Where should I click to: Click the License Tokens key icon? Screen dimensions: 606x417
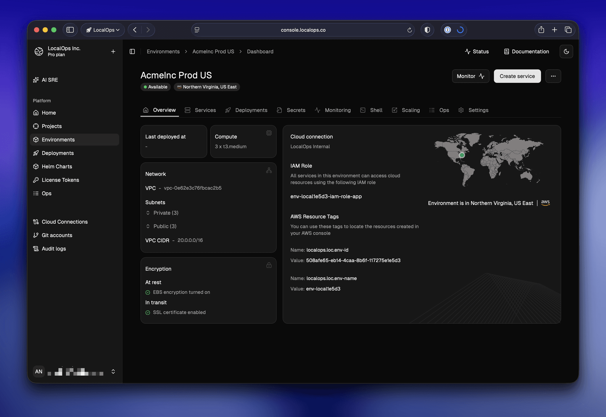36,180
